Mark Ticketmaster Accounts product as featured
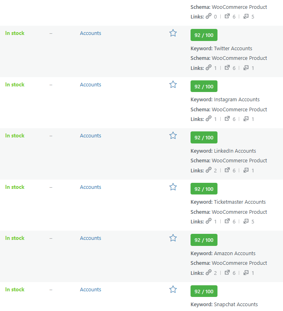 point(173,187)
